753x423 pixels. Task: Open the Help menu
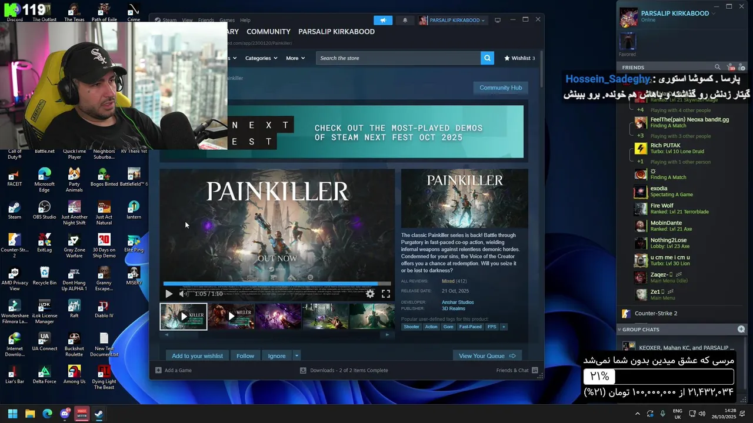245,20
